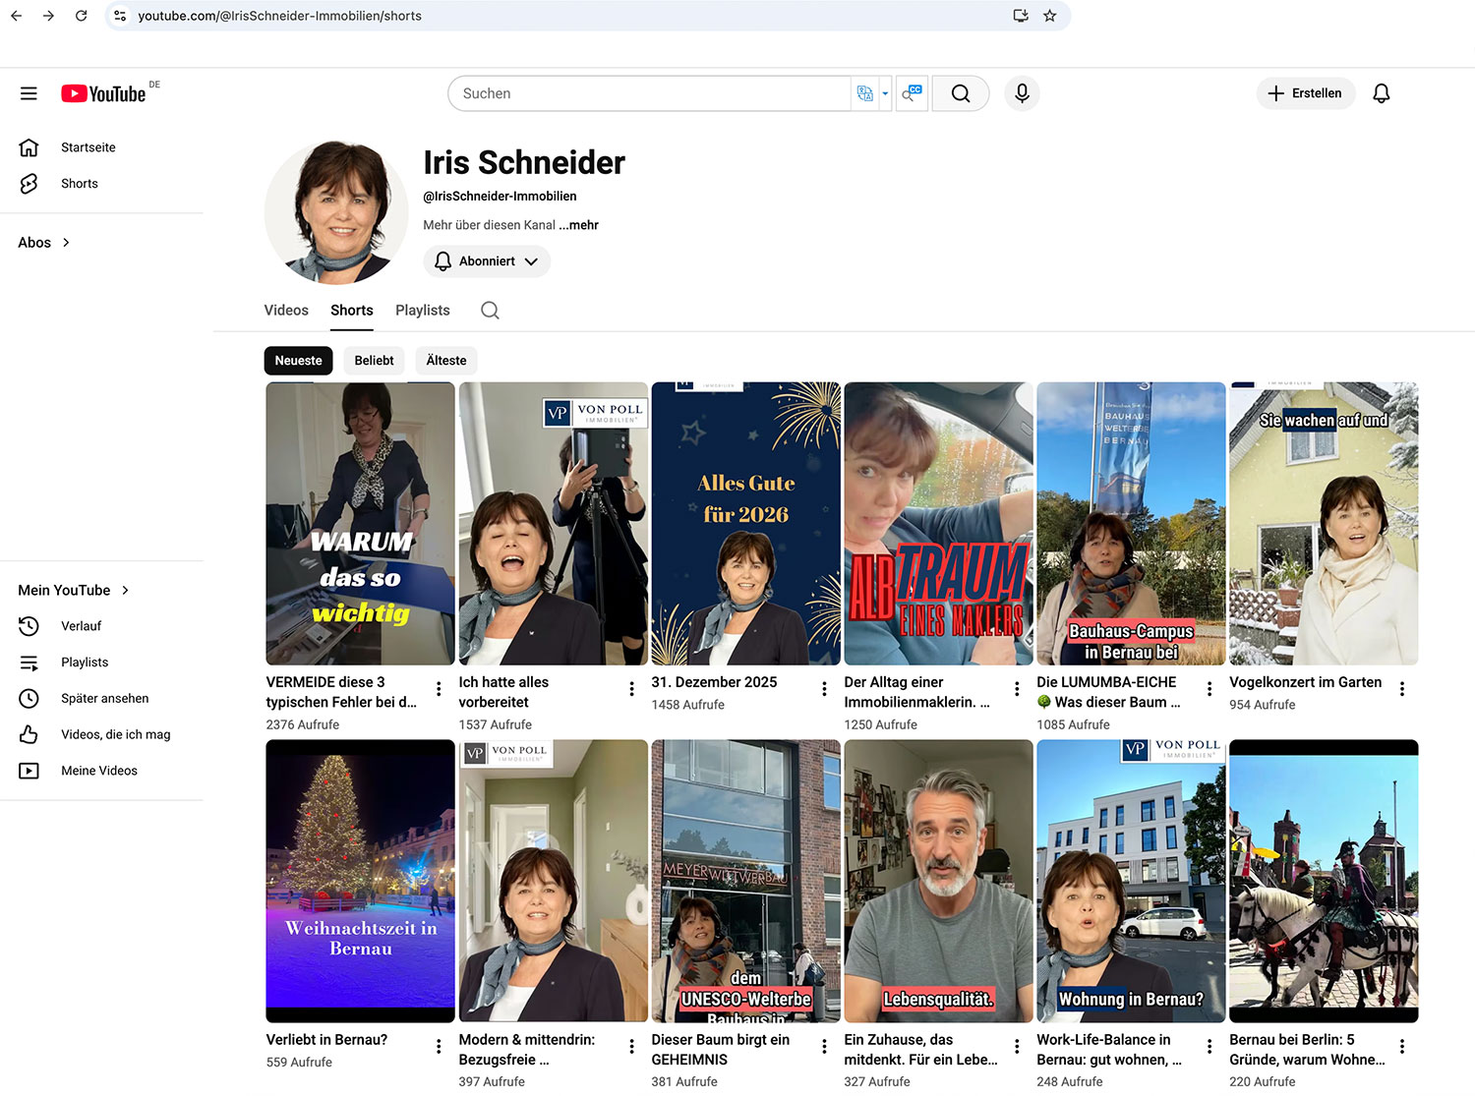The height and width of the screenshot is (1096, 1475).
Task: Switch to the Playlists tab
Action: (x=422, y=310)
